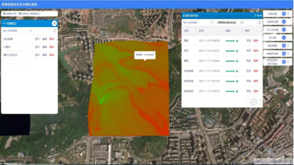Click the search magnifier in the results name field
Viewport: 294px width, 165px height.
tap(212, 22)
